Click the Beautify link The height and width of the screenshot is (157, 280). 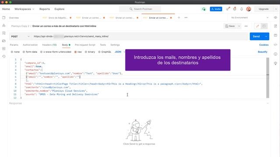[x=262, y=52]
